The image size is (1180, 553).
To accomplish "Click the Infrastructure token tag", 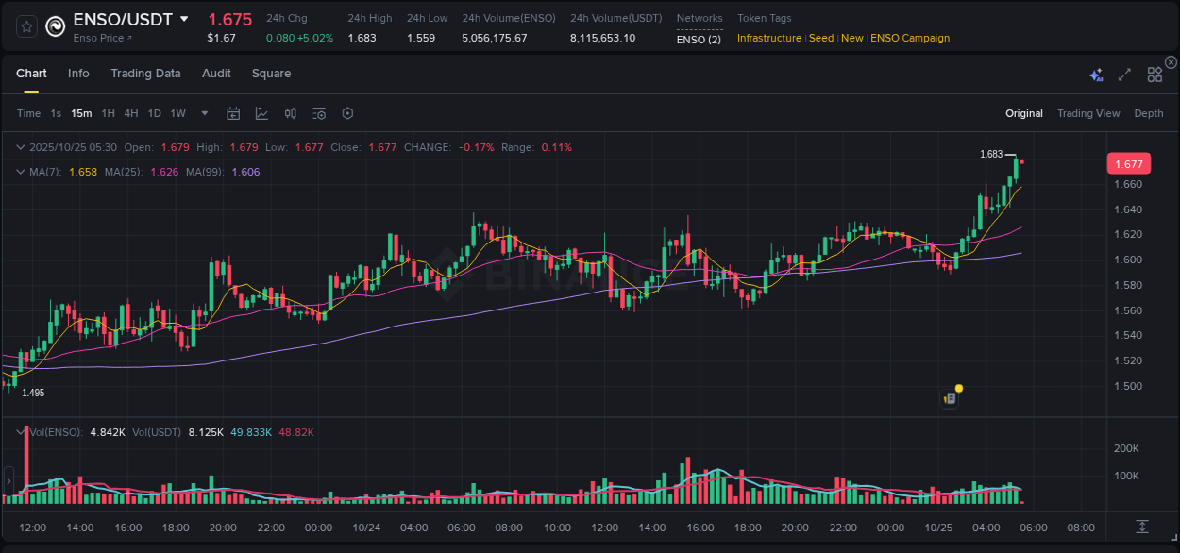I will coord(769,38).
